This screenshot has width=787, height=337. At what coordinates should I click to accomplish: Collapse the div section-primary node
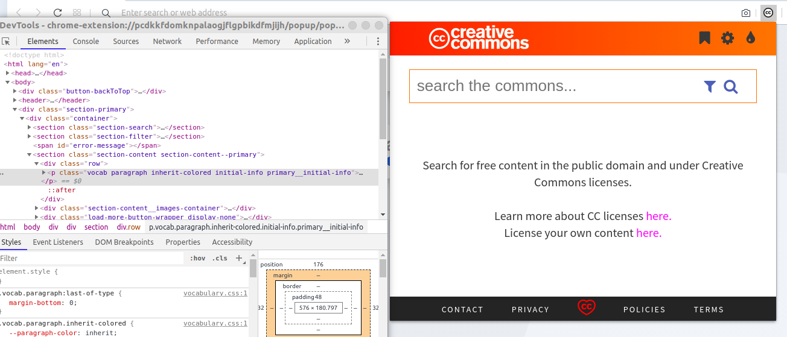pos(15,109)
